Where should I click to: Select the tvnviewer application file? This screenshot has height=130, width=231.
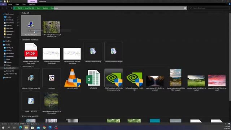[52, 78]
